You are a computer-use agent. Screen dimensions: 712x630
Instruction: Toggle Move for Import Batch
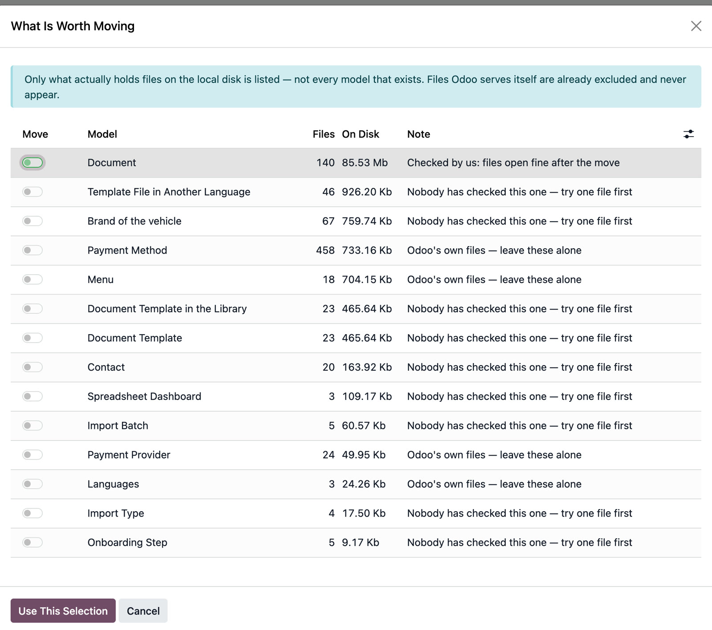click(x=32, y=426)
